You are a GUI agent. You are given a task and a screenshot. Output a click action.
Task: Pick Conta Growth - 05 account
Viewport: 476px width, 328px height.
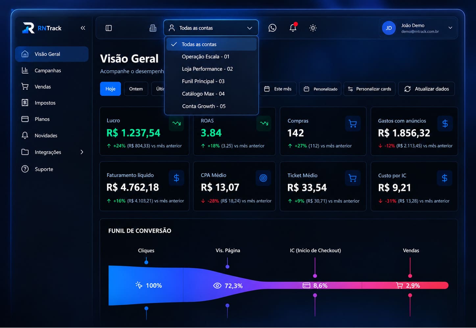[211, 106]
